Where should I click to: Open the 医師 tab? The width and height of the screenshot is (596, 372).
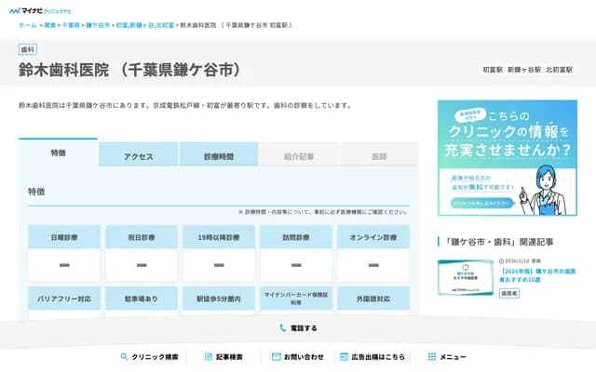pyautogui.click(x=378, y=156)
